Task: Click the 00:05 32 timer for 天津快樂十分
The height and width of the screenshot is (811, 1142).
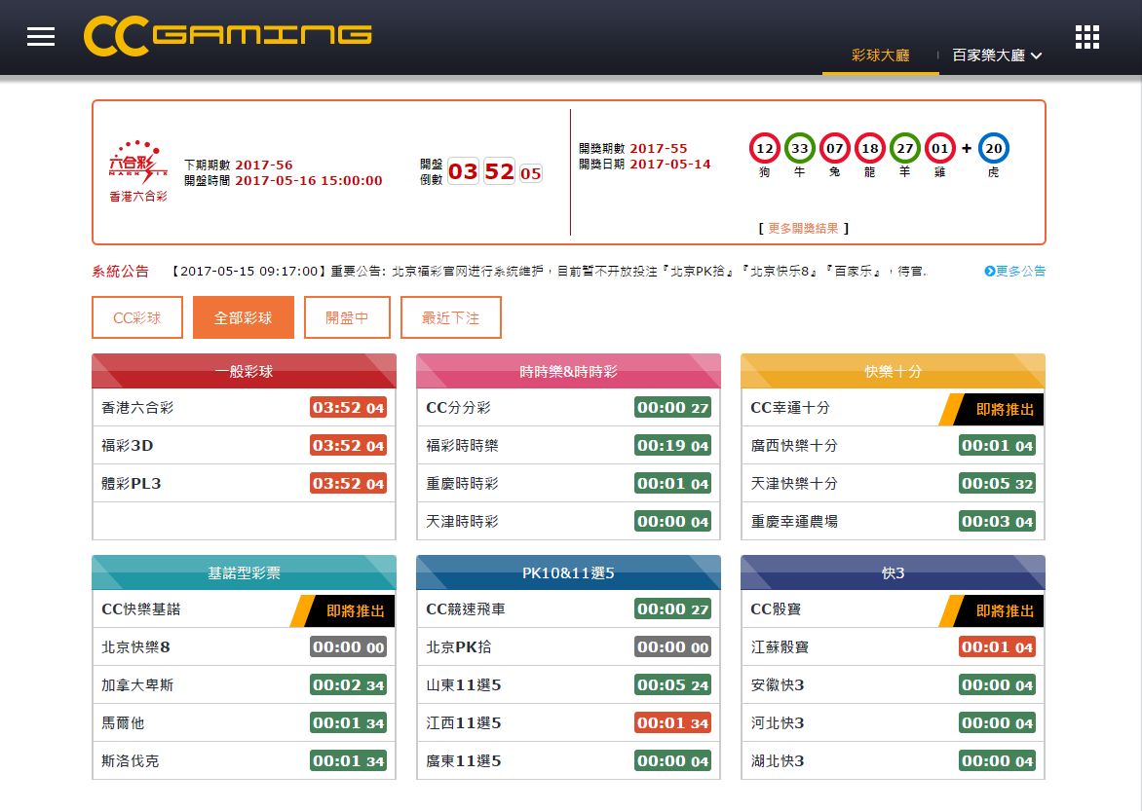Action: [x=997, y=484]
